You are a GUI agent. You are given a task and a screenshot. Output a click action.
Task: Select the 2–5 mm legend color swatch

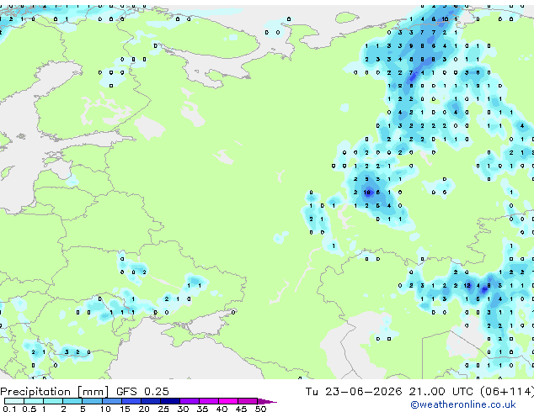point(72,401)
